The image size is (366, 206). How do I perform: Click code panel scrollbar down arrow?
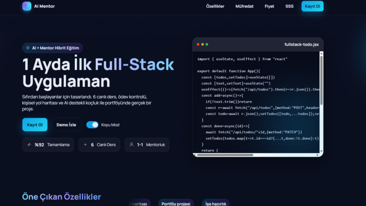(322, 151)
